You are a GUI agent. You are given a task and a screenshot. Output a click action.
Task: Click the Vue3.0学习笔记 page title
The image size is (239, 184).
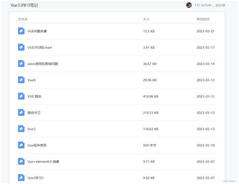(24, 6)
